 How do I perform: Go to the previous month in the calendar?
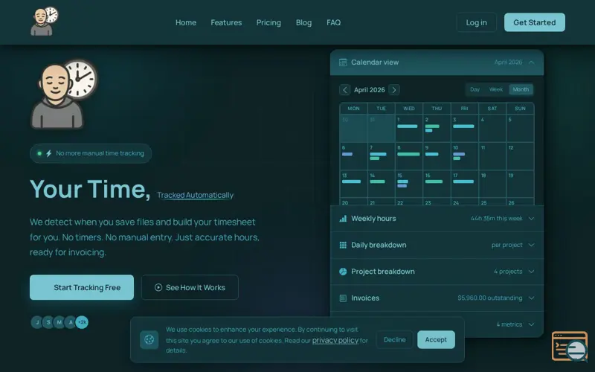[344, 89]
